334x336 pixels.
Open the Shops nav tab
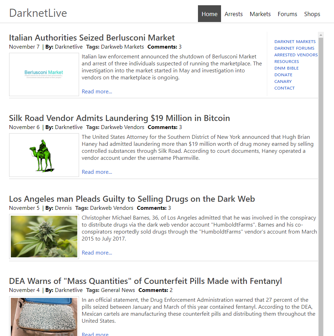[x=312, y=14]
